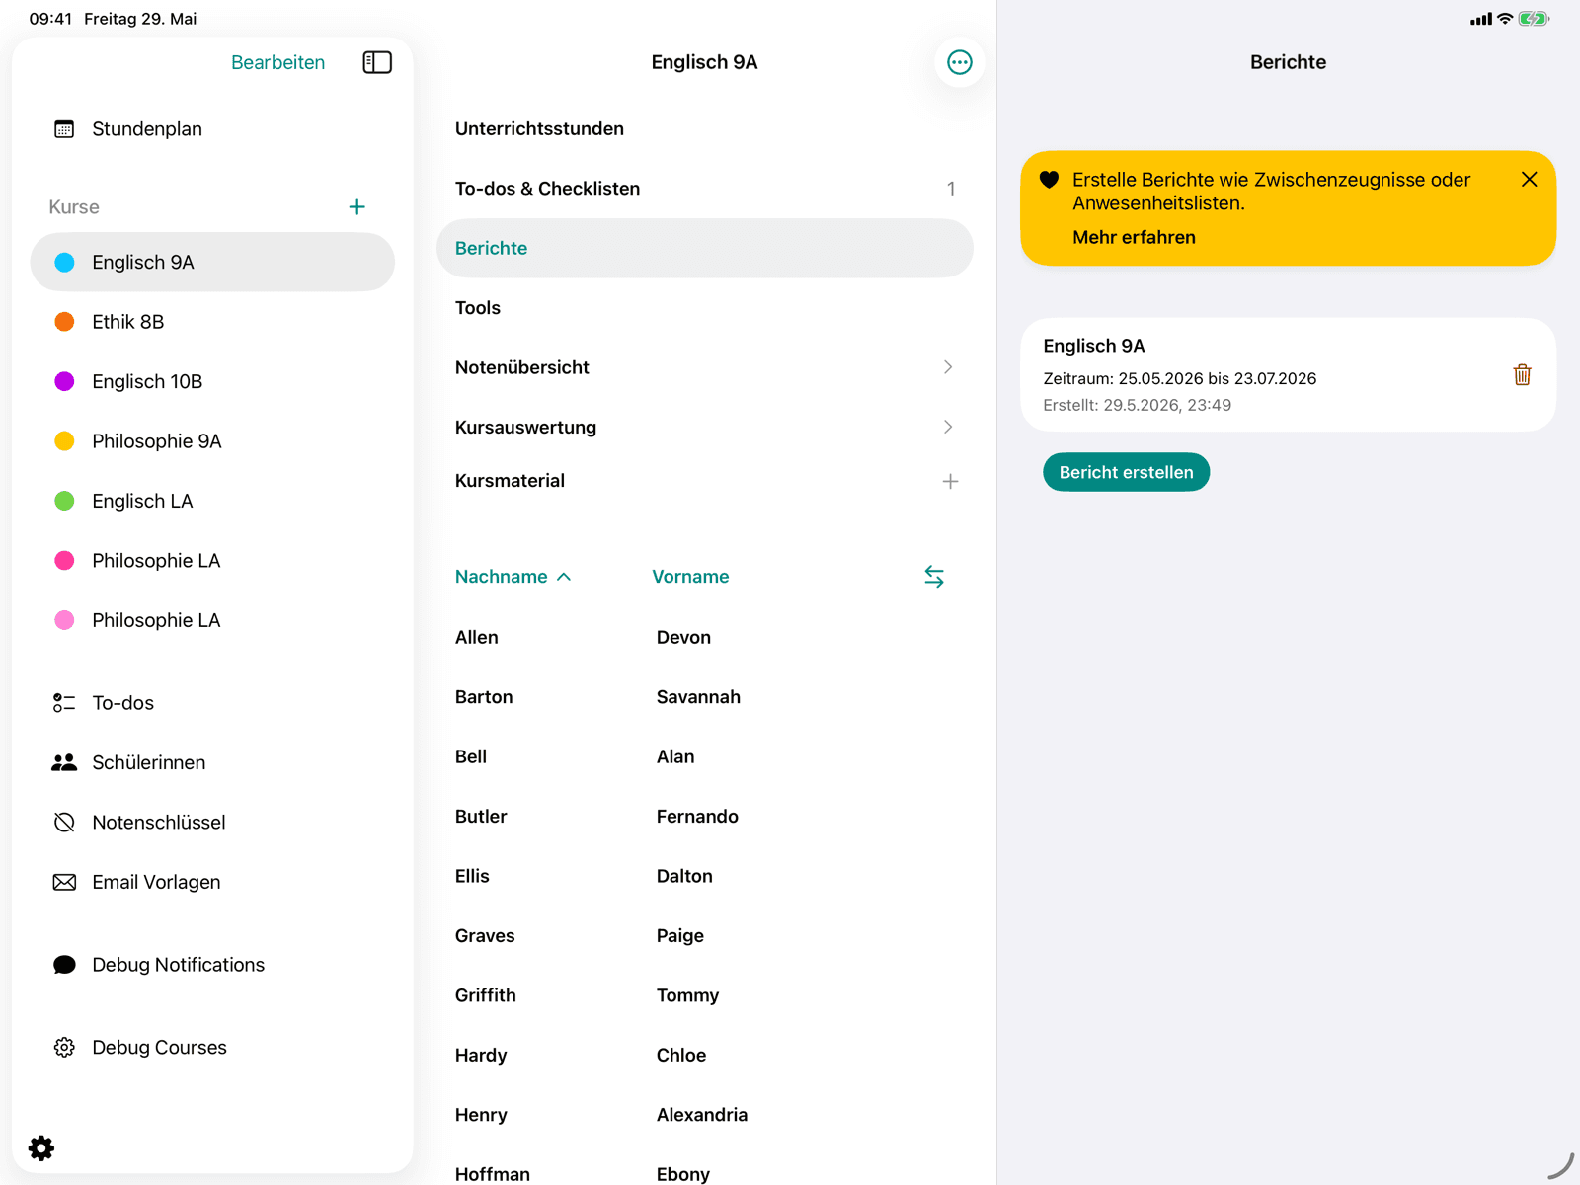
Task: Select student Butler Fernando
Action: pyautogui.click(x=705, y=817)
